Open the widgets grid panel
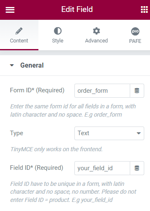 tap(144, 9)
